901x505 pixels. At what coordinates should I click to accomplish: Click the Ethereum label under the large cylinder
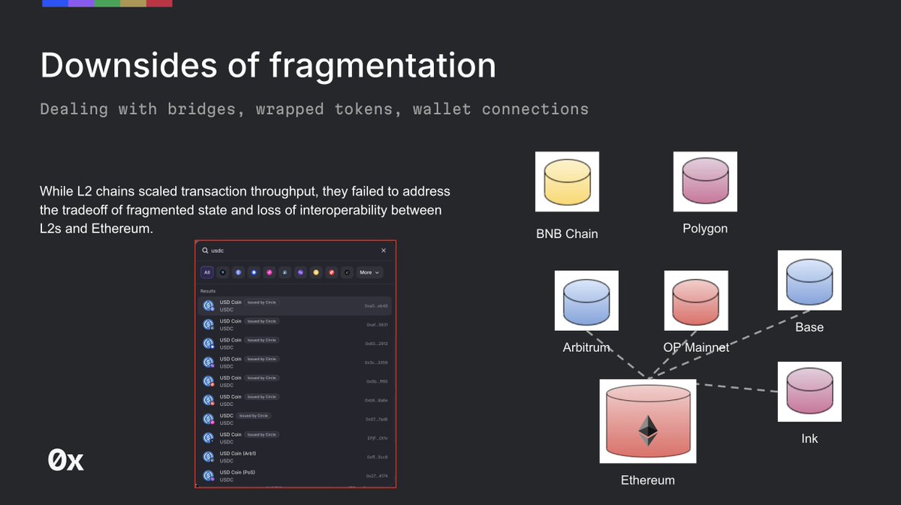pyautogui.click(x=647, y=480)
